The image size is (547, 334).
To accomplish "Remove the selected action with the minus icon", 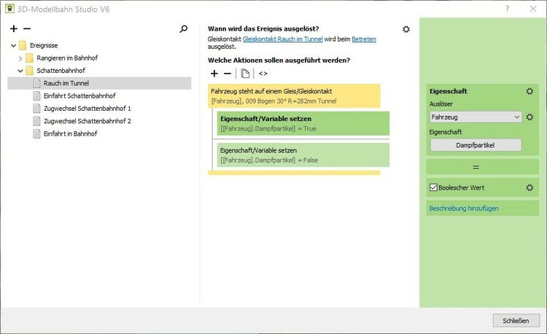I will pos(227,74).
